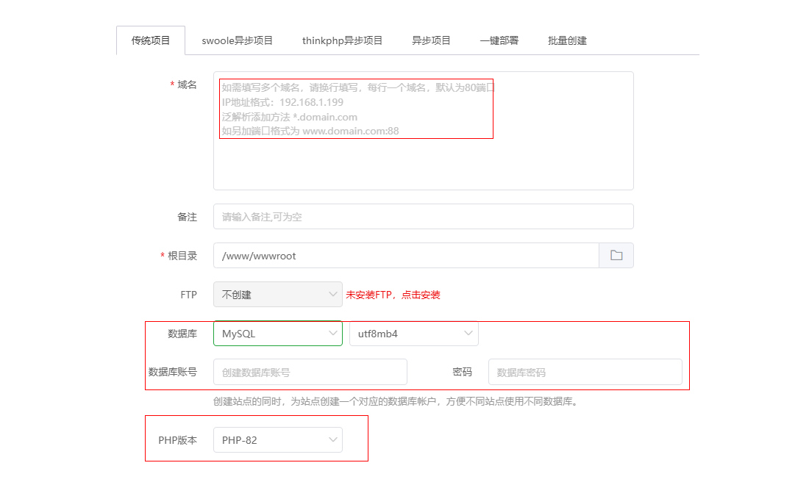809x485 pixels.
Task: Focus the 数据库账号 account input
Action: [x=310, y=372]
